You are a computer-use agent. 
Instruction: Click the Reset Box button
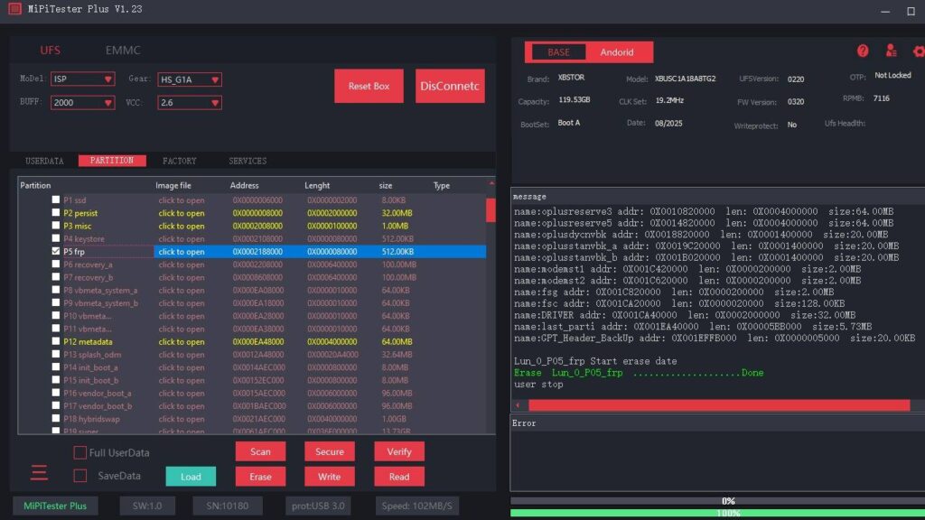[x=369, y=87]
